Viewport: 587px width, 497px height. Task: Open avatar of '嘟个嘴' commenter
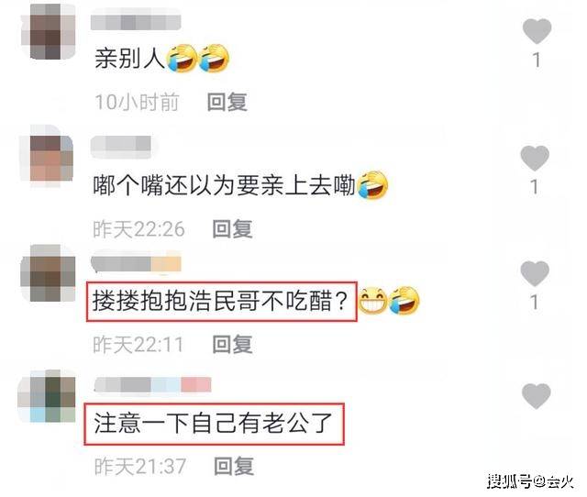(47, 157)
